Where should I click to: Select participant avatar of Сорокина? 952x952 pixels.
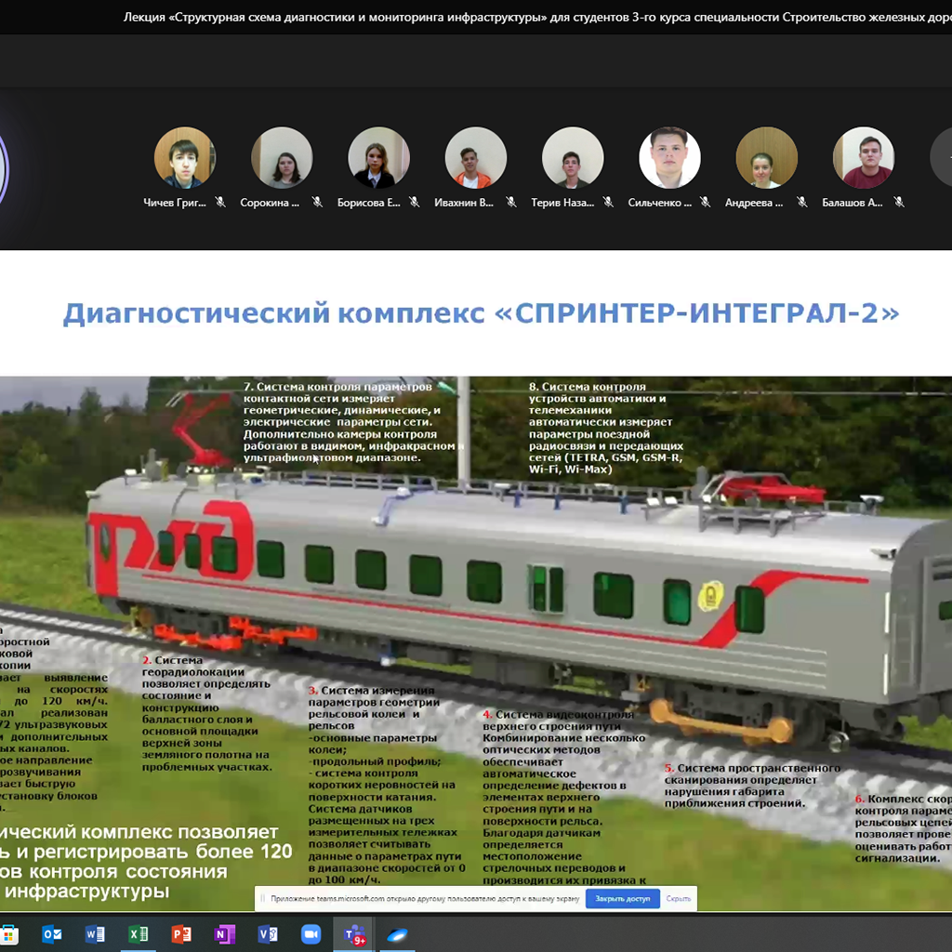tap(282, 157)
